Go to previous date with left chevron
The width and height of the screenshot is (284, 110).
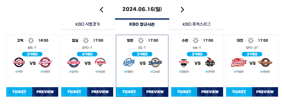point(102,9)
